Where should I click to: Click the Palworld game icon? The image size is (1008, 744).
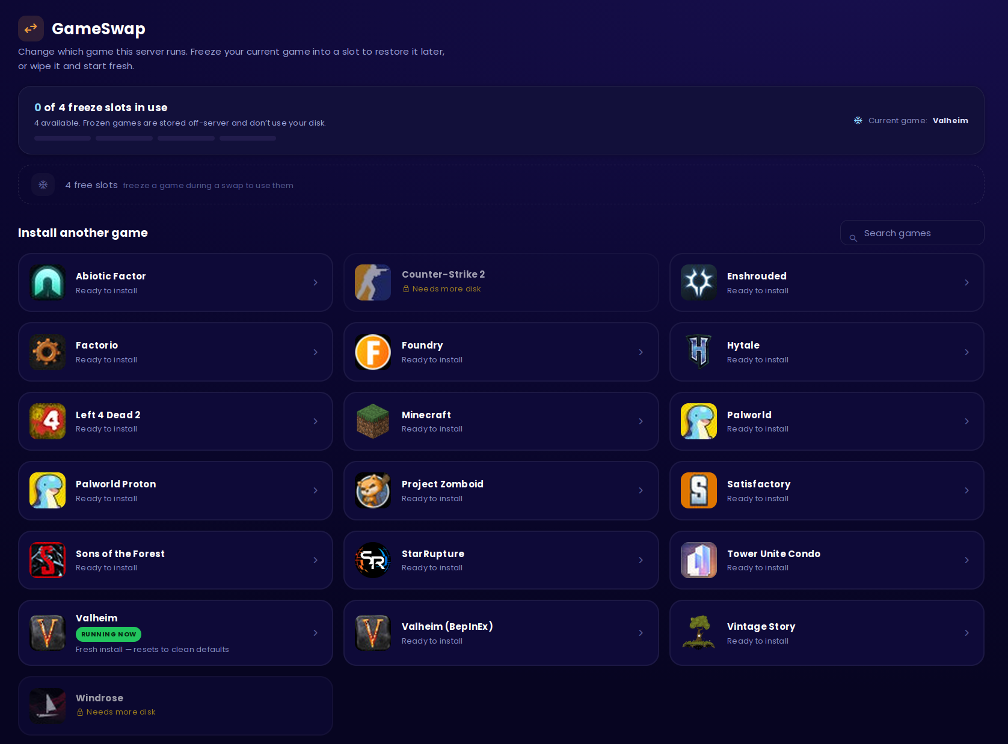pos(699,421)
